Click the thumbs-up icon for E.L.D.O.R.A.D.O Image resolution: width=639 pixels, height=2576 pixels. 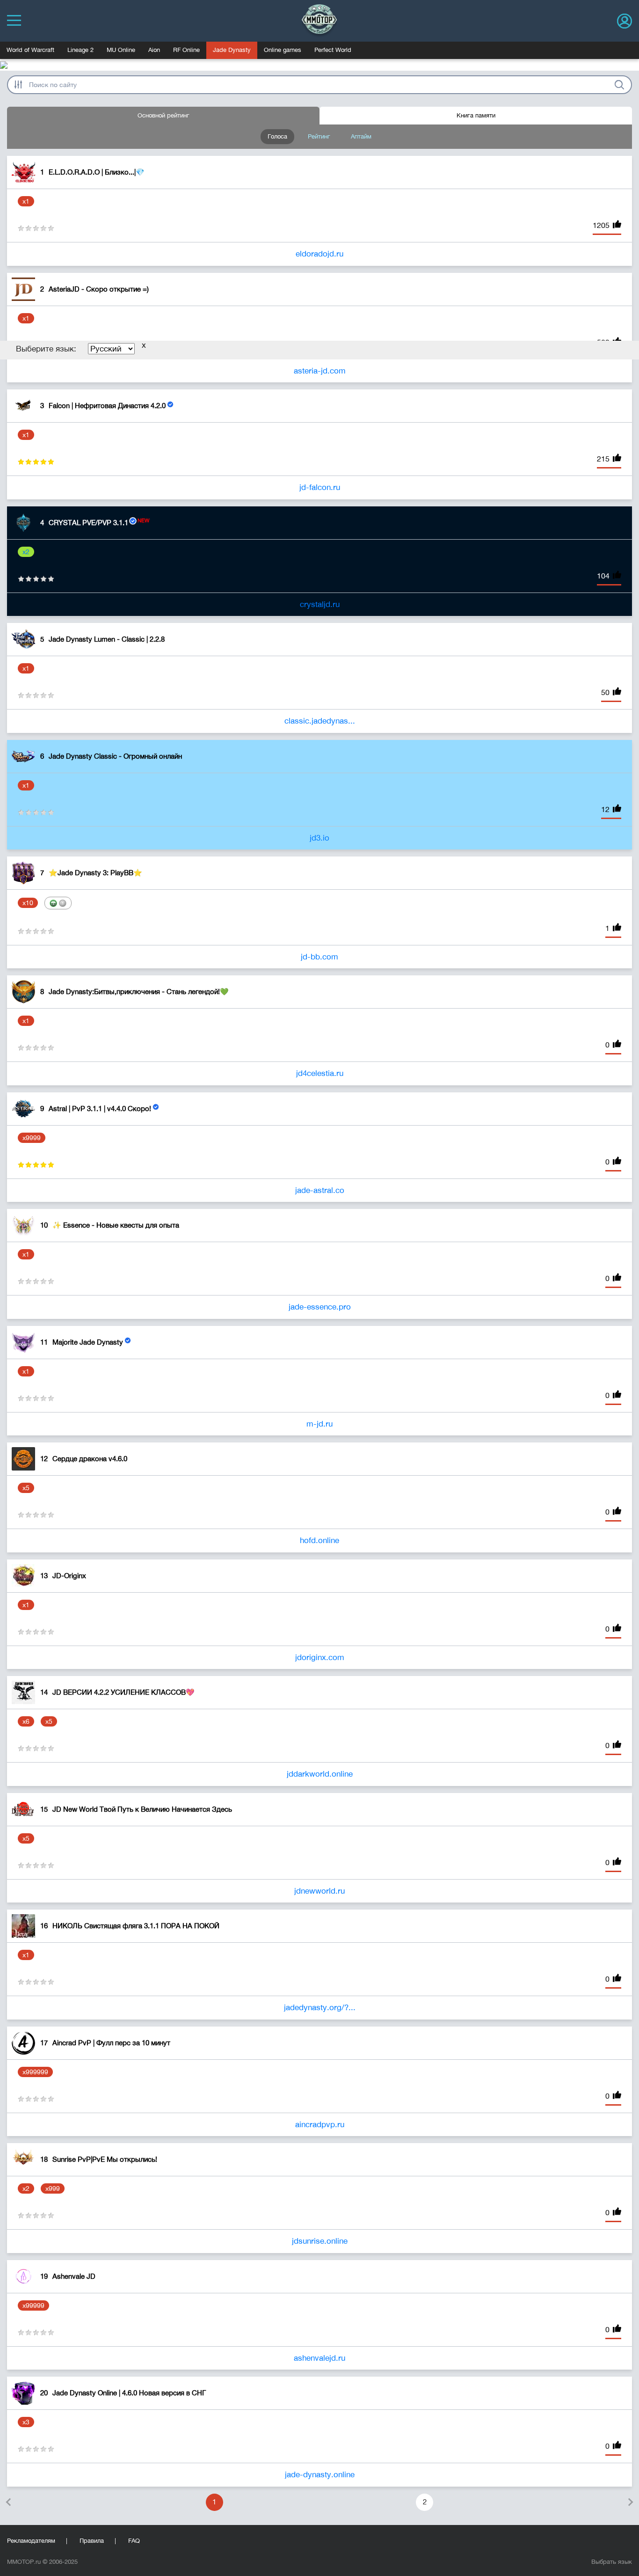(x=617, y=225)
